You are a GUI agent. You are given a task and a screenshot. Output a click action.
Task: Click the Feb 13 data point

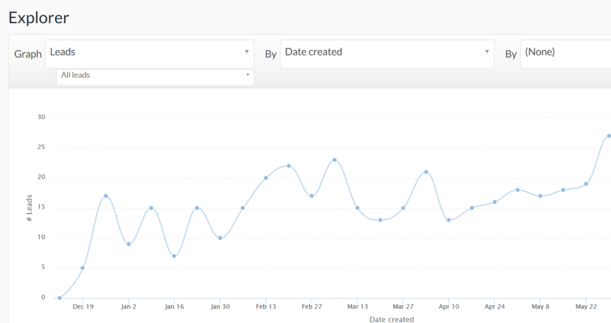pos(266,178)
